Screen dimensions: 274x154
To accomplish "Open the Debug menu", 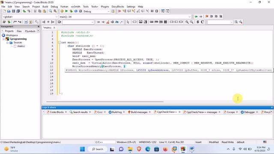I will [54, 7].
